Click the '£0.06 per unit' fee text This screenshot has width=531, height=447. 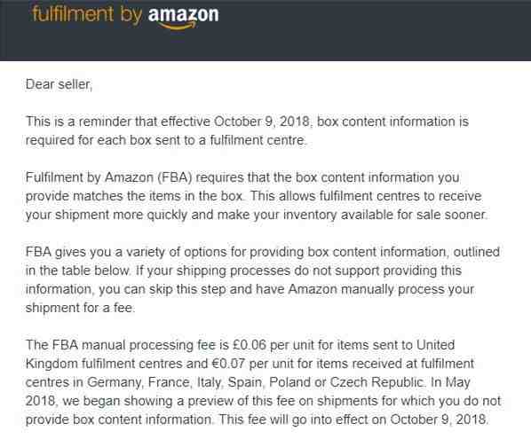tap(273, 345)
